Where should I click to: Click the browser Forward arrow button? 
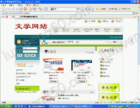pos(13,9)
